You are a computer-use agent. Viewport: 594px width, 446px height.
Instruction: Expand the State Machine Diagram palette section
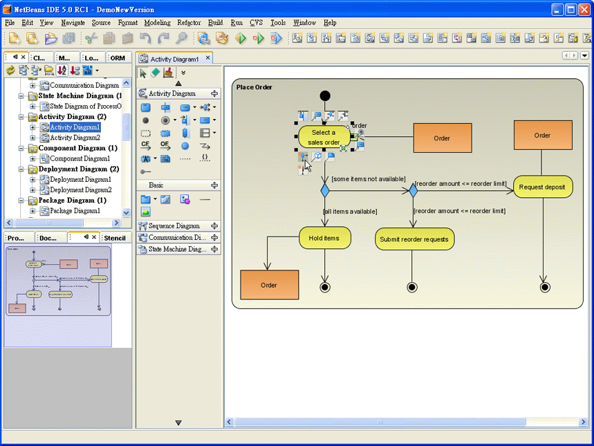pyautogui.click(x=214, y=250)
